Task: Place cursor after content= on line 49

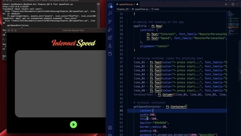Action: [x=153, y=111]
